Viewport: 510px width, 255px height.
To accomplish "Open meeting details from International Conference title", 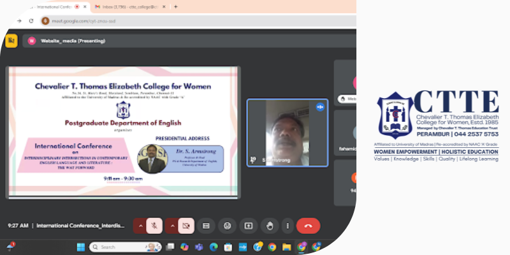I will (80, 226).
